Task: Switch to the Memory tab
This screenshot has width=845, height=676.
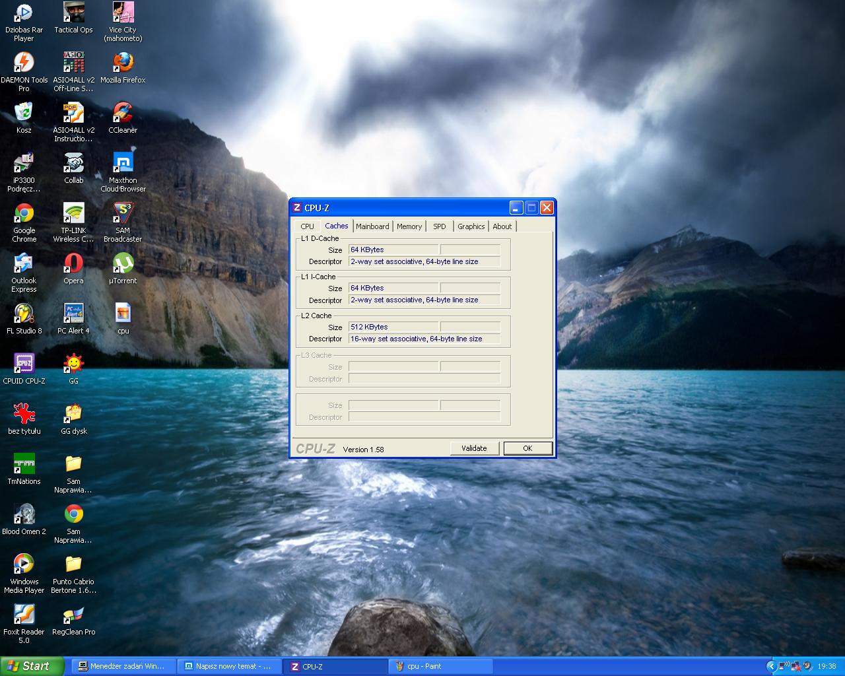Action: 409,226
